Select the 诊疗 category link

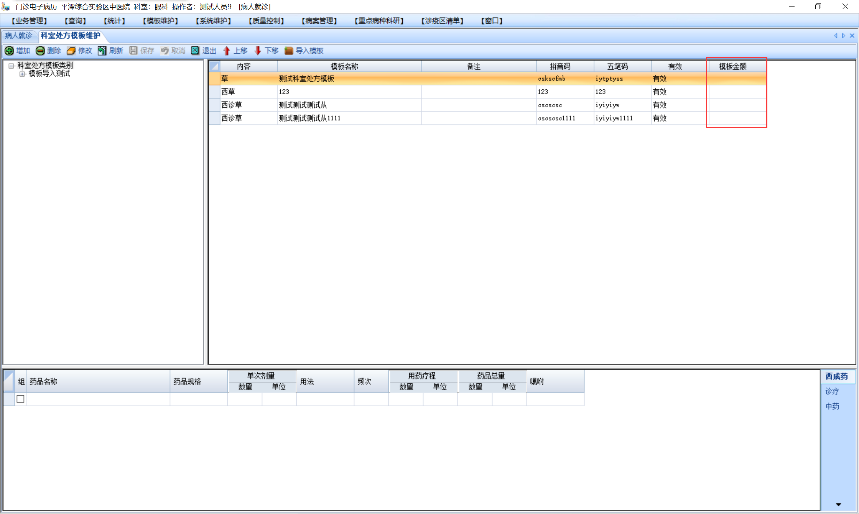[832, 391]
